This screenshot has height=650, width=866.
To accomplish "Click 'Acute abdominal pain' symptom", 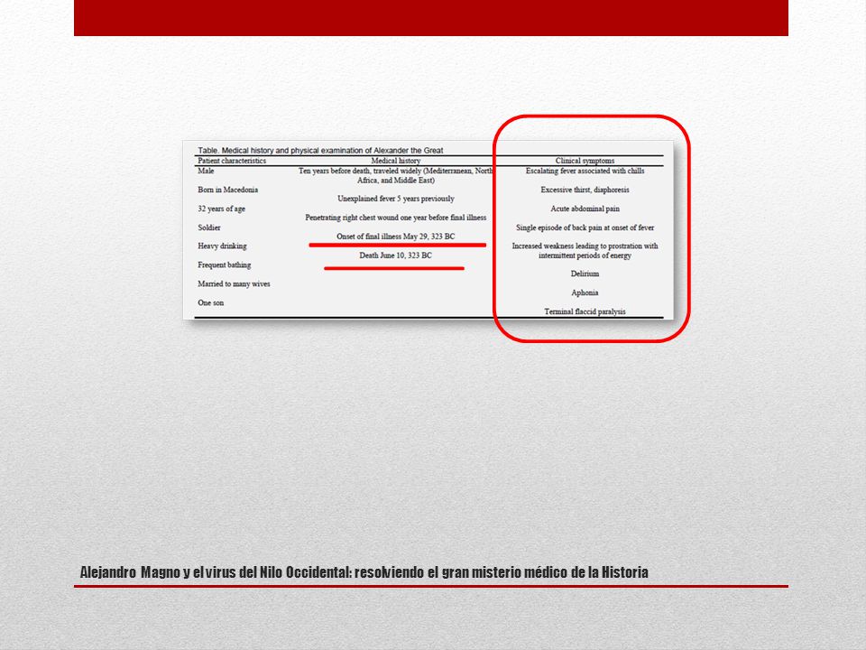I will pyautogui.click(x=585, y=209).
